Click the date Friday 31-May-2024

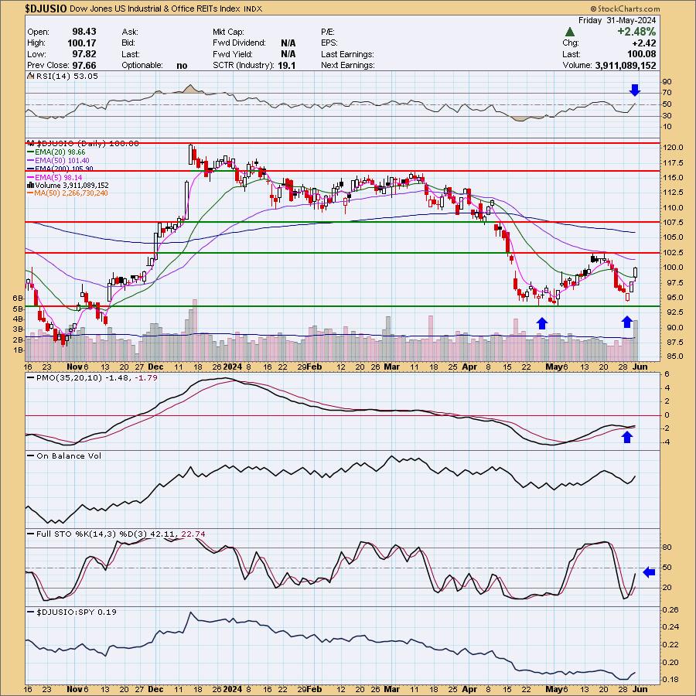(x=617, y=20)
